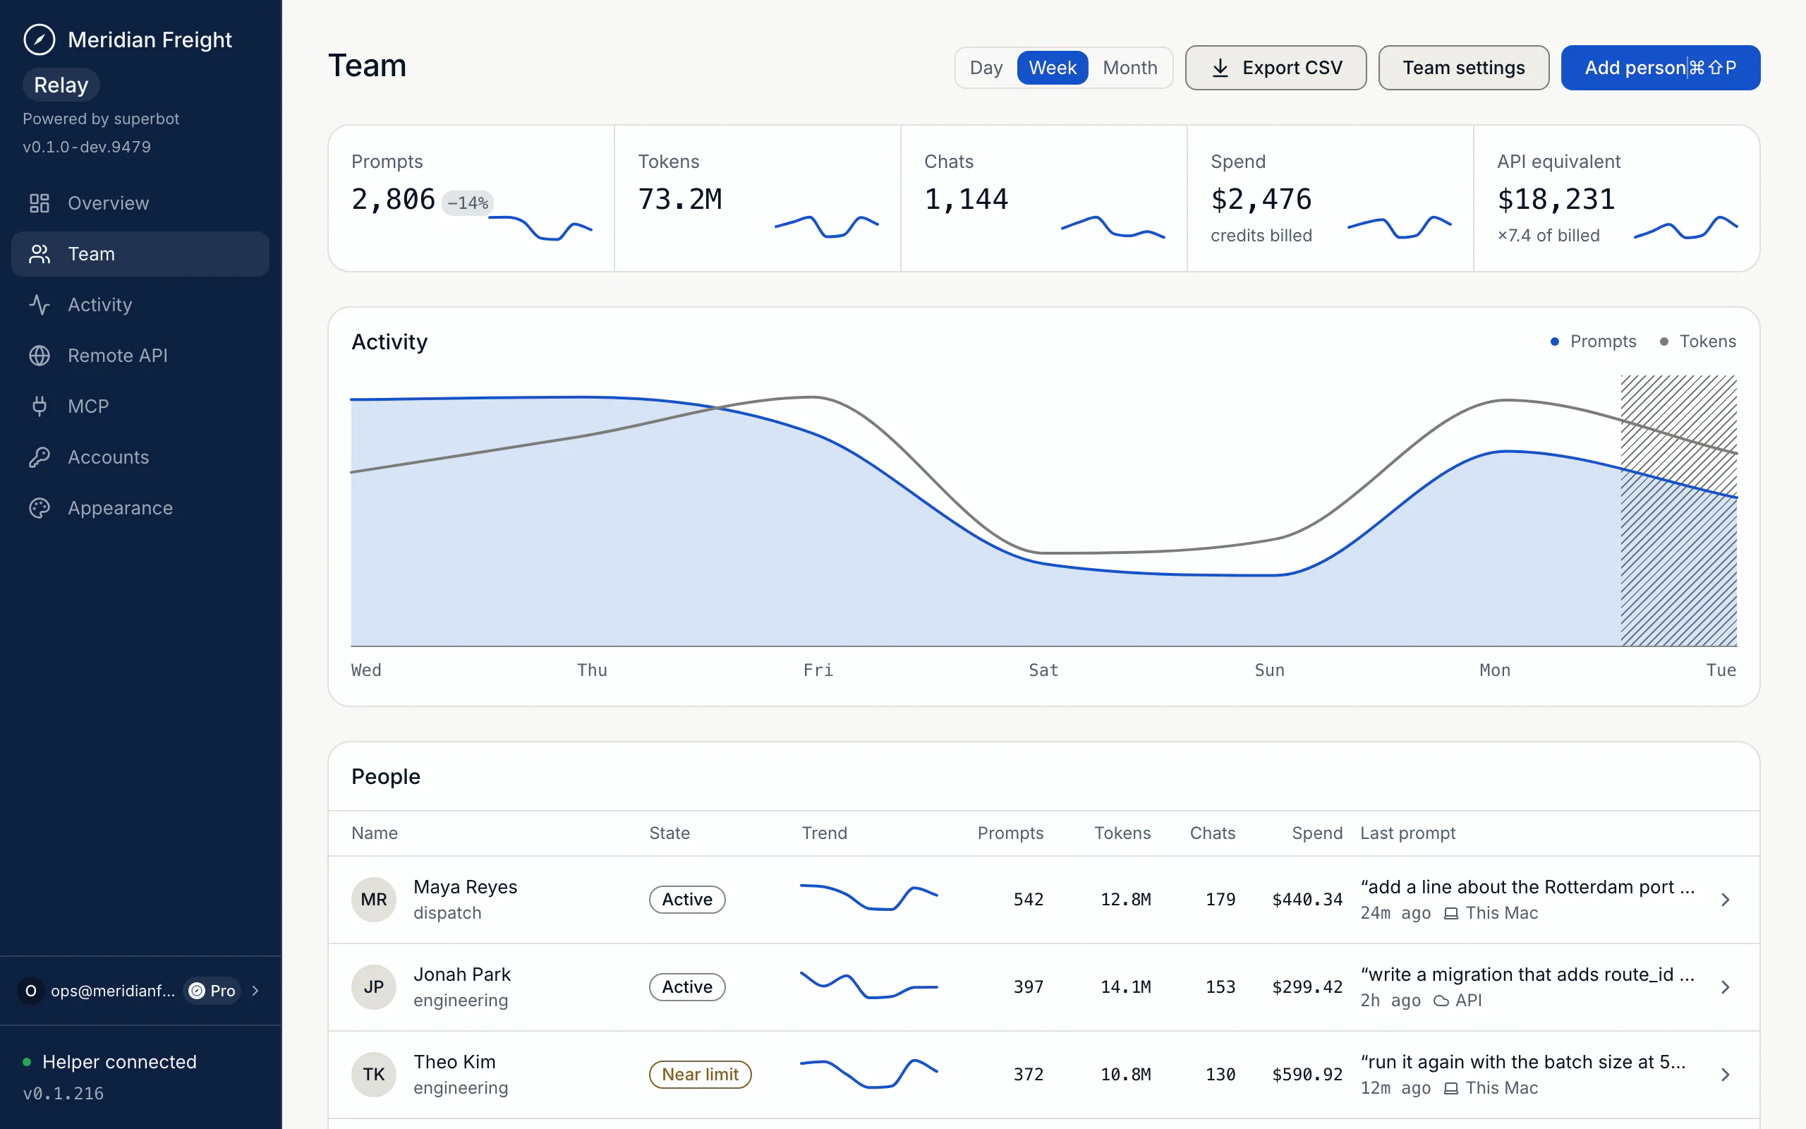Image resolution: width=1806 pixels, height=1129 pixels.
Task: Click the laptop icon in Theo Kim row
Action: [x=1450, y=1088]
